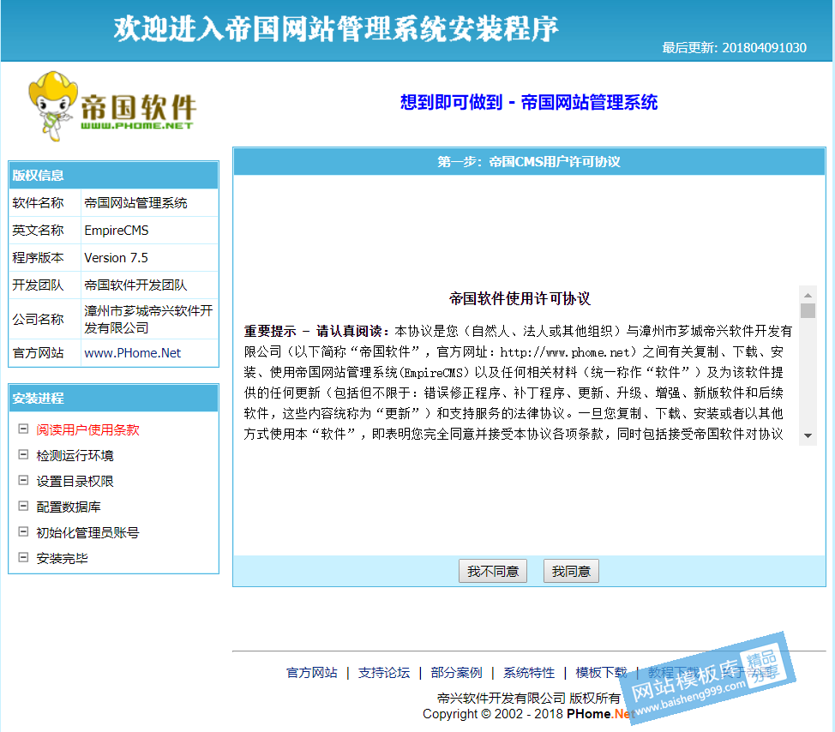835x732 pixels.
Task: Click the 最后更新: 201804091030 text
Action: (x=734, y=48)
